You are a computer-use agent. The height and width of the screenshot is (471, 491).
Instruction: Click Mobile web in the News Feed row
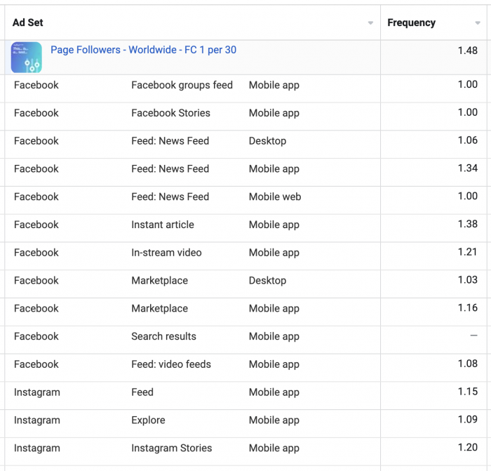(275, 197)
